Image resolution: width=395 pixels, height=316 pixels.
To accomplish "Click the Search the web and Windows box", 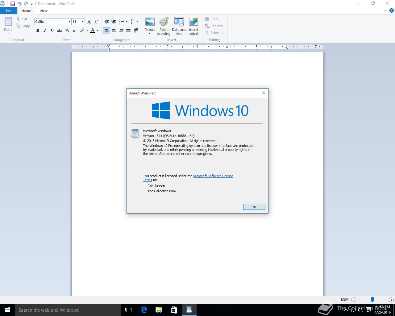I will (68, 310).
